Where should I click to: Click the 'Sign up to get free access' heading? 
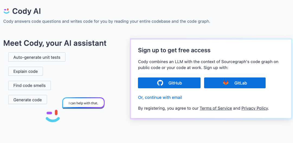tap(174, 50)
